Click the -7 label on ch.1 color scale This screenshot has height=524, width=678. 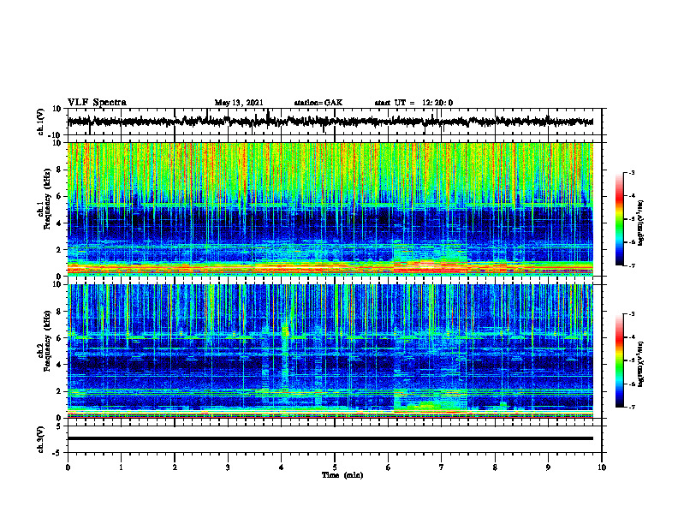click(632, 265)
